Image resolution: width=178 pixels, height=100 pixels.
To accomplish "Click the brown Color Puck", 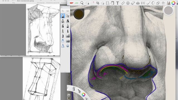I will pyautogui.click(x=79, y=14).
